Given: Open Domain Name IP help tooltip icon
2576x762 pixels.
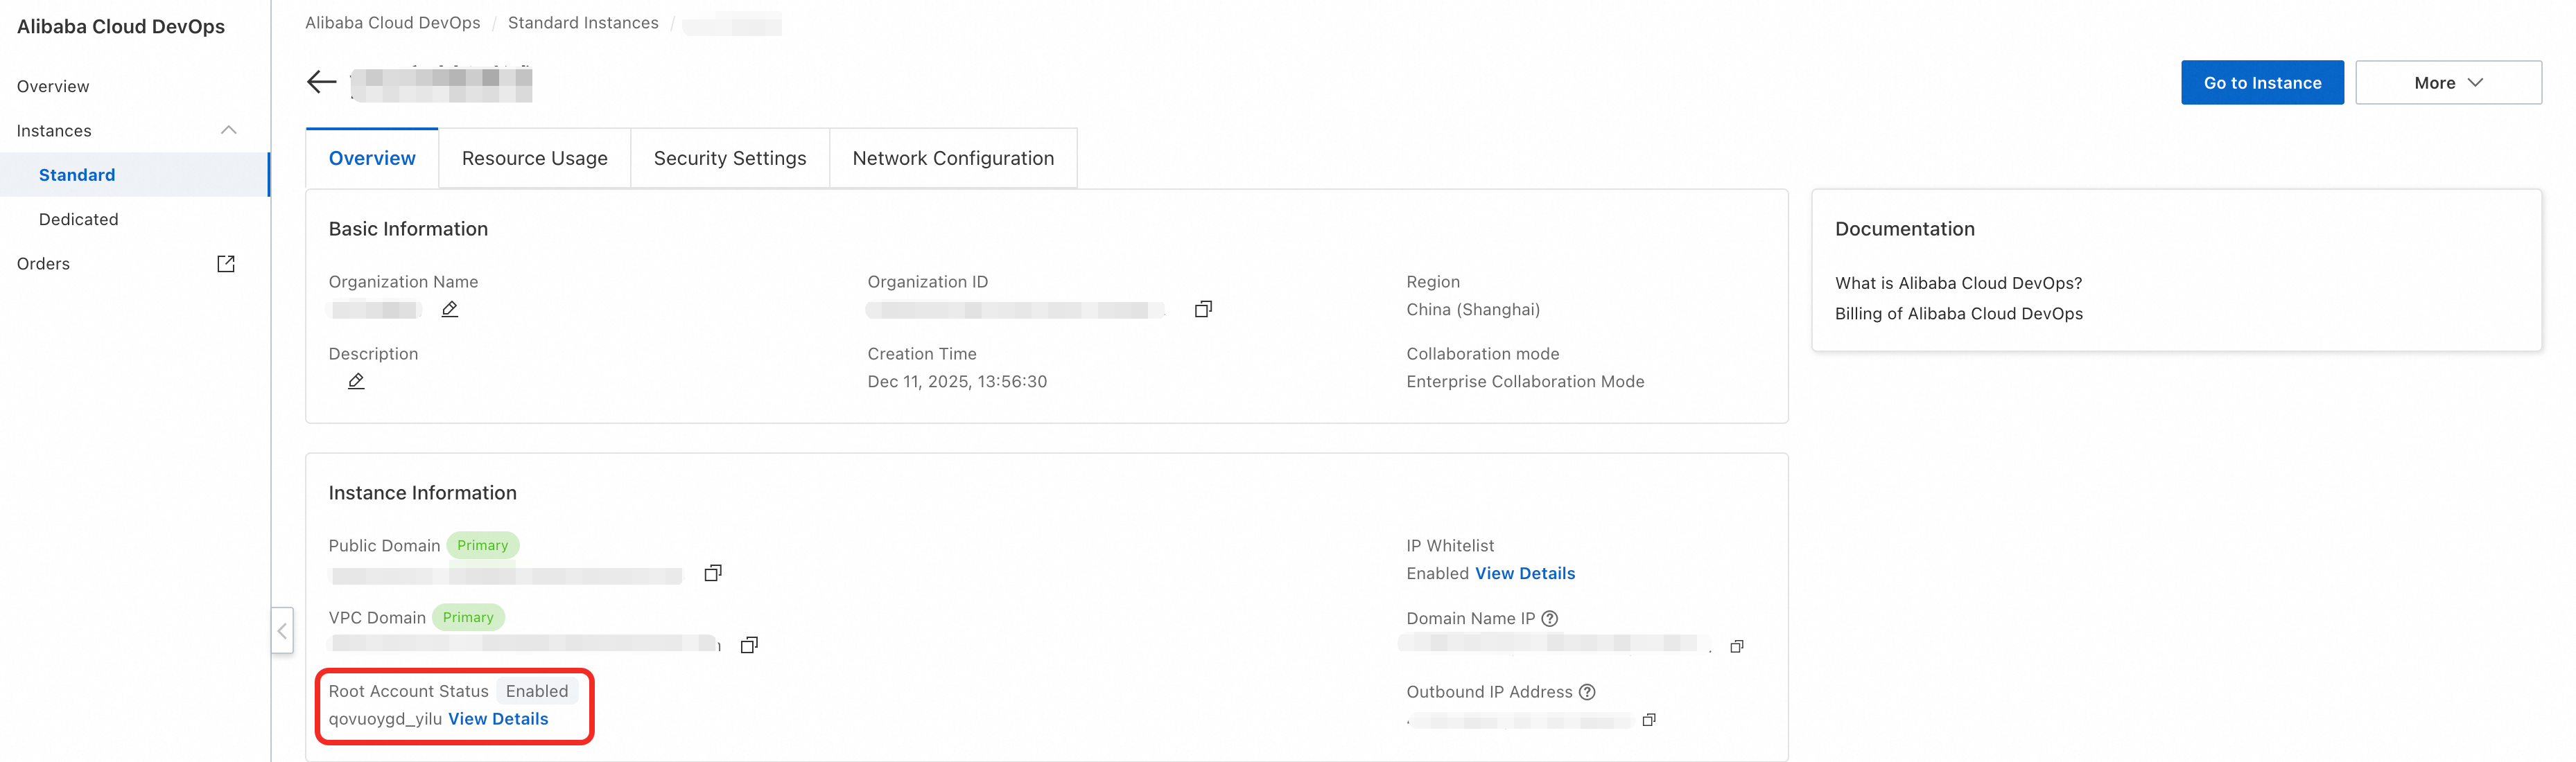Looking at the screenshot, I should pos(1550,618).
